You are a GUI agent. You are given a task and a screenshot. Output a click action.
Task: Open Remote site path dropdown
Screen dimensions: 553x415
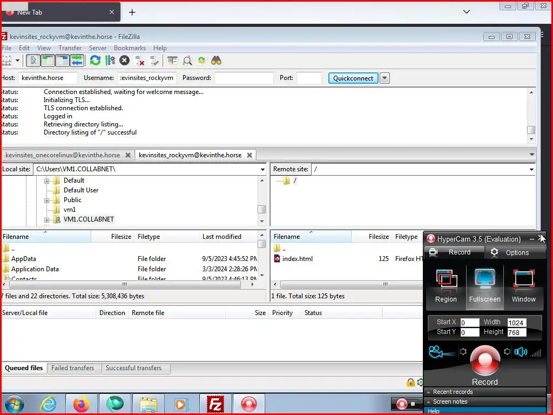[531, 169]
